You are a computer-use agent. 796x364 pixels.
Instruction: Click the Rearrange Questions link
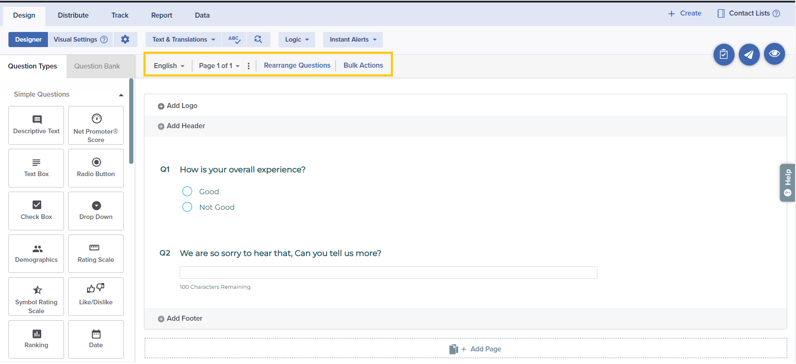point(297,66)
